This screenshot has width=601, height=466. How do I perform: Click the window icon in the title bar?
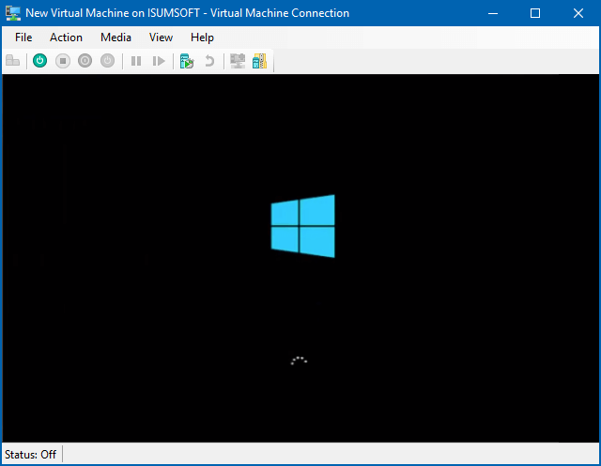[x=13, y=13]
